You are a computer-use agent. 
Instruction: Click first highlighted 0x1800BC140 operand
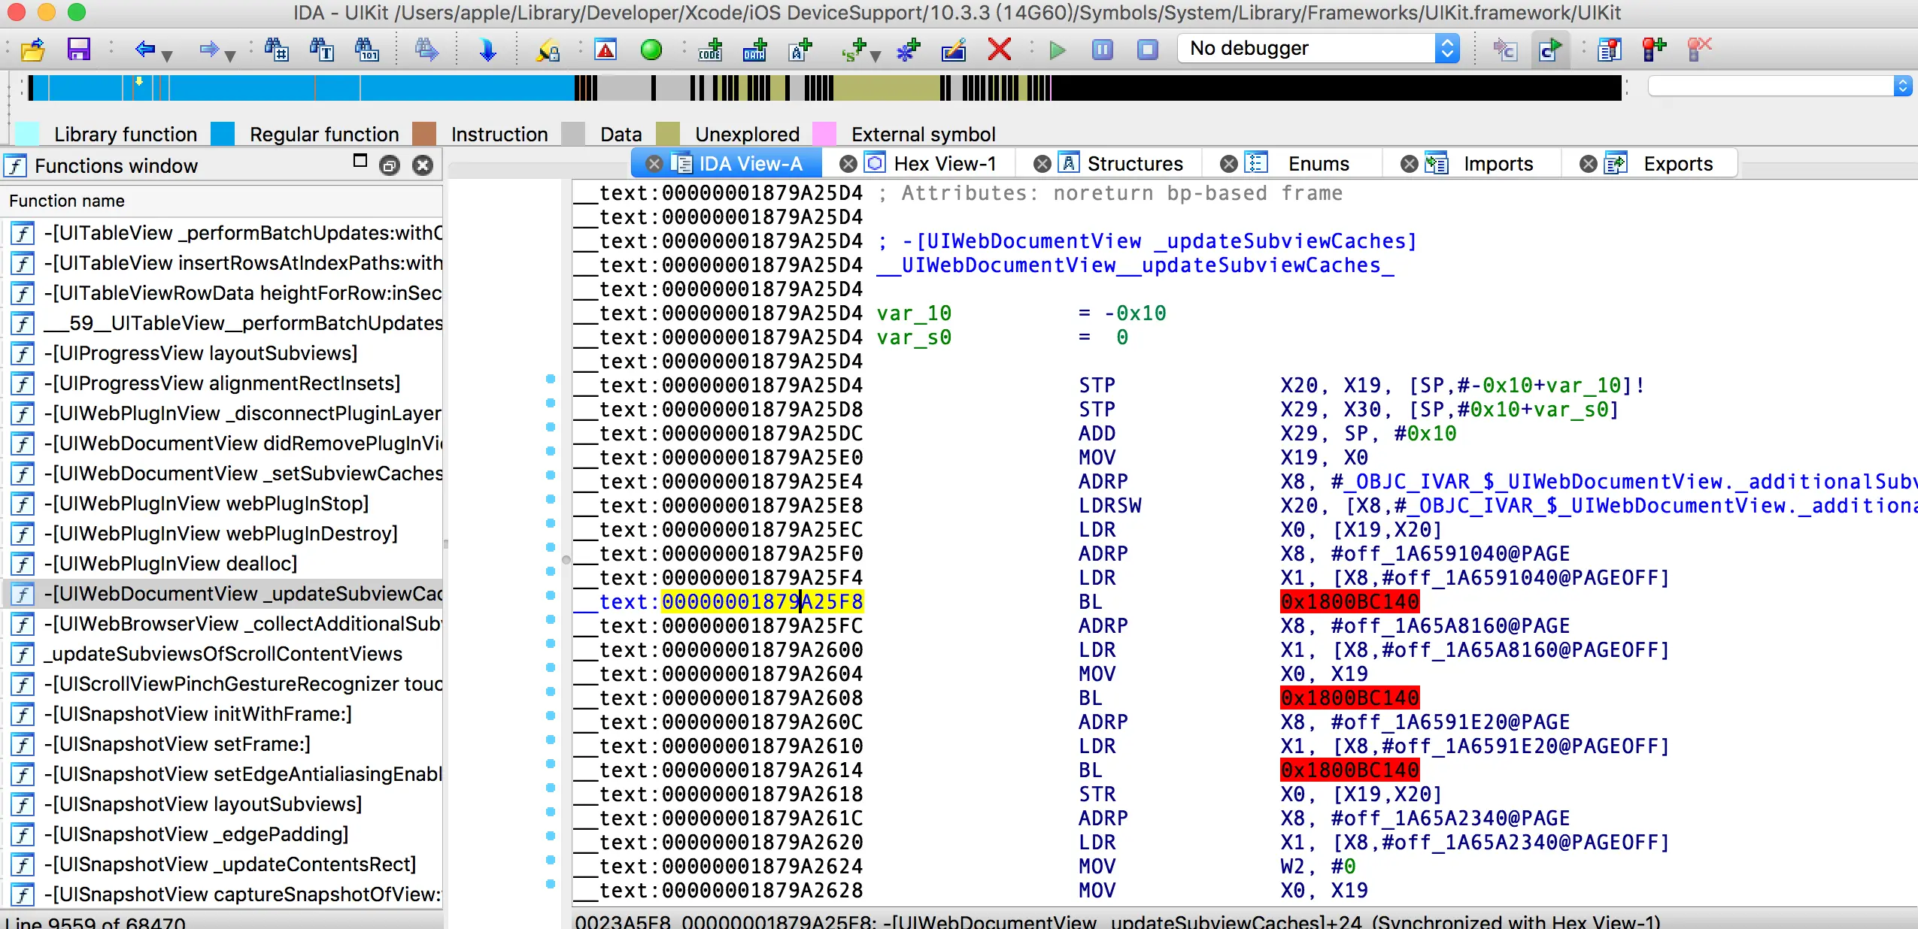coord(1349,602)
